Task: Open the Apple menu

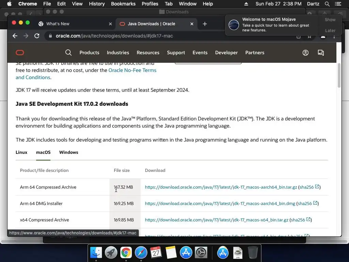Action: (9, 4)
